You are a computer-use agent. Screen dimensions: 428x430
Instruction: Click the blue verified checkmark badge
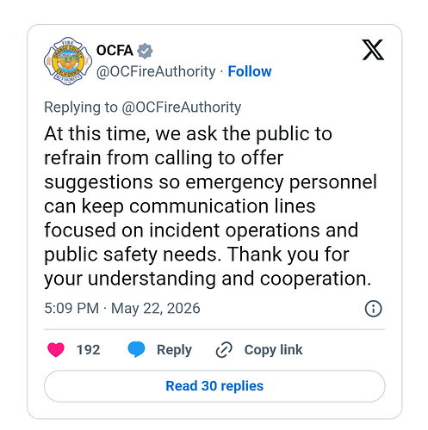pos(145,51)
